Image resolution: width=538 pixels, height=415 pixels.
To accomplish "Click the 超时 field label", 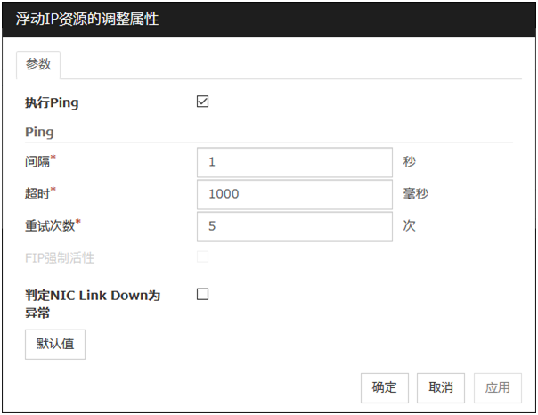I will coord(38,193).
